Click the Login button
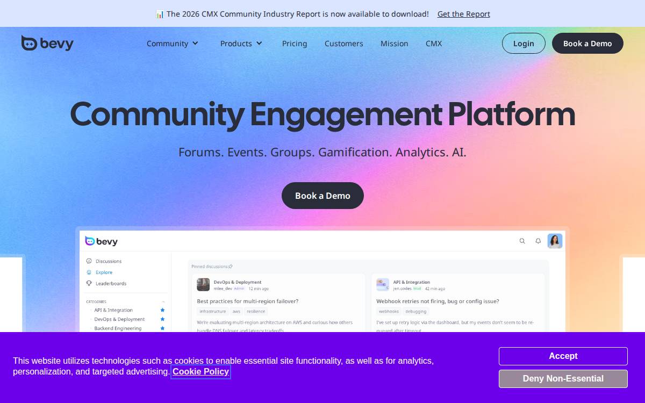The image size is (645, 403). coord(524,44)
